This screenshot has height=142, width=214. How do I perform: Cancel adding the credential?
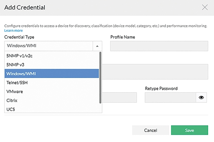151,130
